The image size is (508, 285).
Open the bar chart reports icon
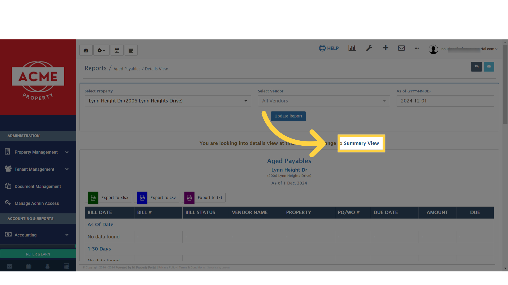(352, 48)
